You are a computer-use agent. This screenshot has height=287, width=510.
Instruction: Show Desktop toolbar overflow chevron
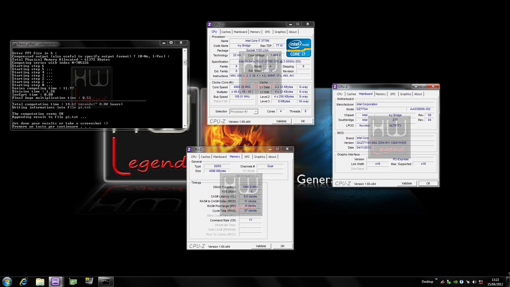tap(436, 279)
